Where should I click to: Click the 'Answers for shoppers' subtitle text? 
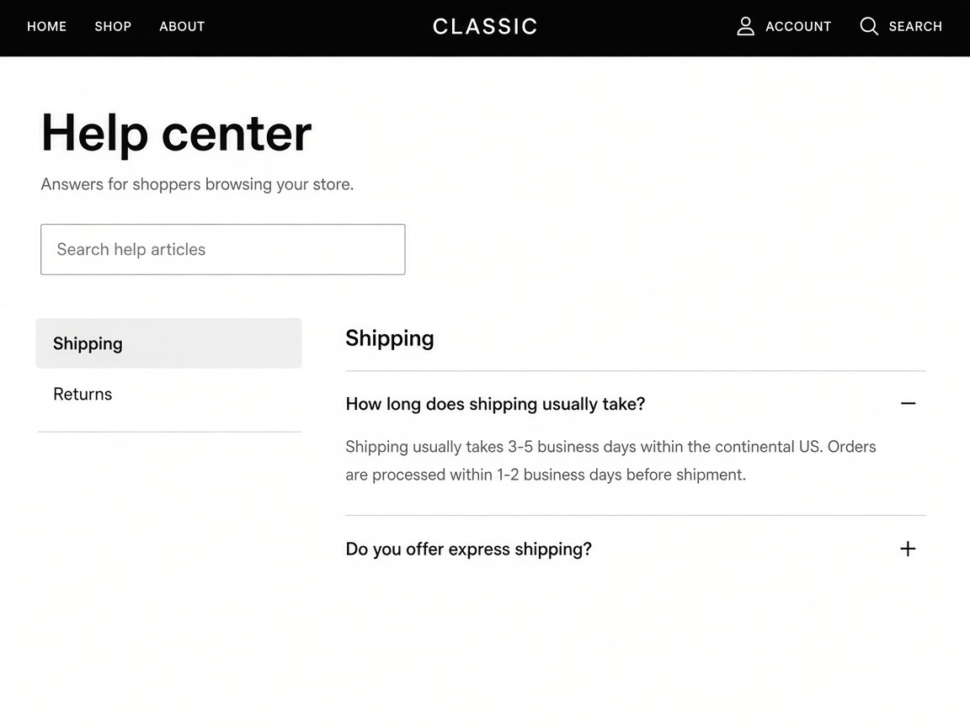[197, 184]
